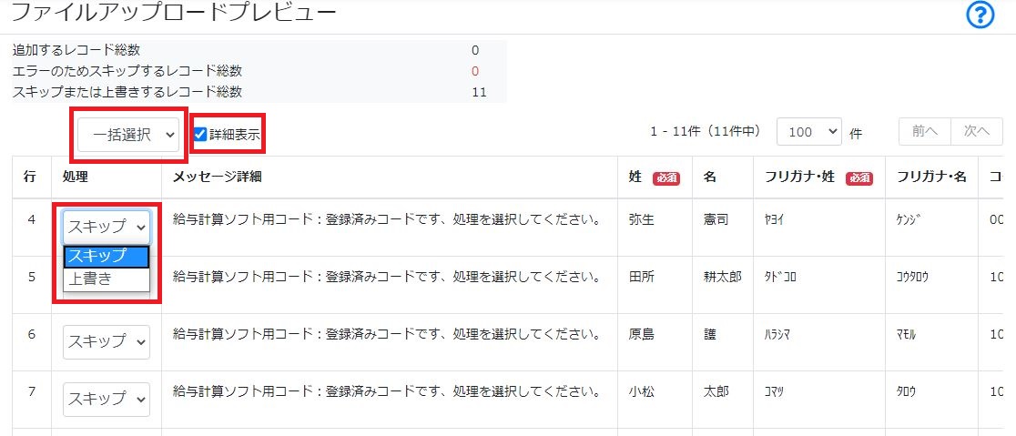This screenshot has height=436, width=1016.
Task: Click the 処理 dropdown in row 4
Action: pyautogui.click(x=107, y=227)
